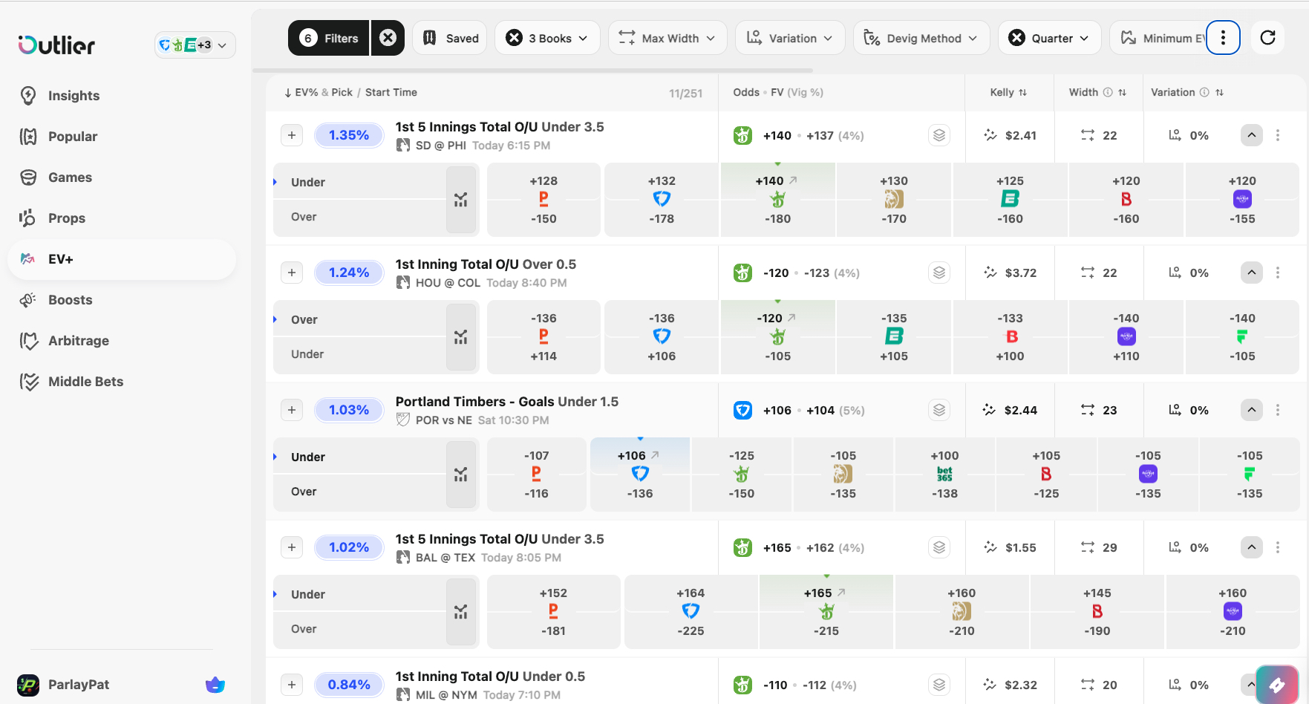Viewport: 1309px width, 704px height.
Task: Click the layers icon in SD @ PHI row
Action: pos(939,135)
